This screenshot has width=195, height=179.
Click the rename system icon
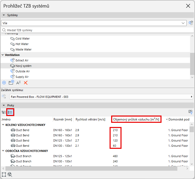[18, 83]
